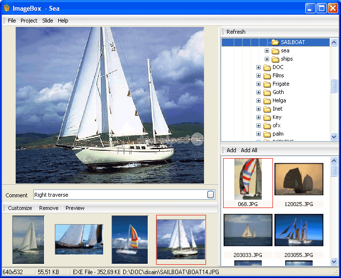Select the slide with striped spinnaker
Screen dimensions: 341x278
tap(130, 239)
